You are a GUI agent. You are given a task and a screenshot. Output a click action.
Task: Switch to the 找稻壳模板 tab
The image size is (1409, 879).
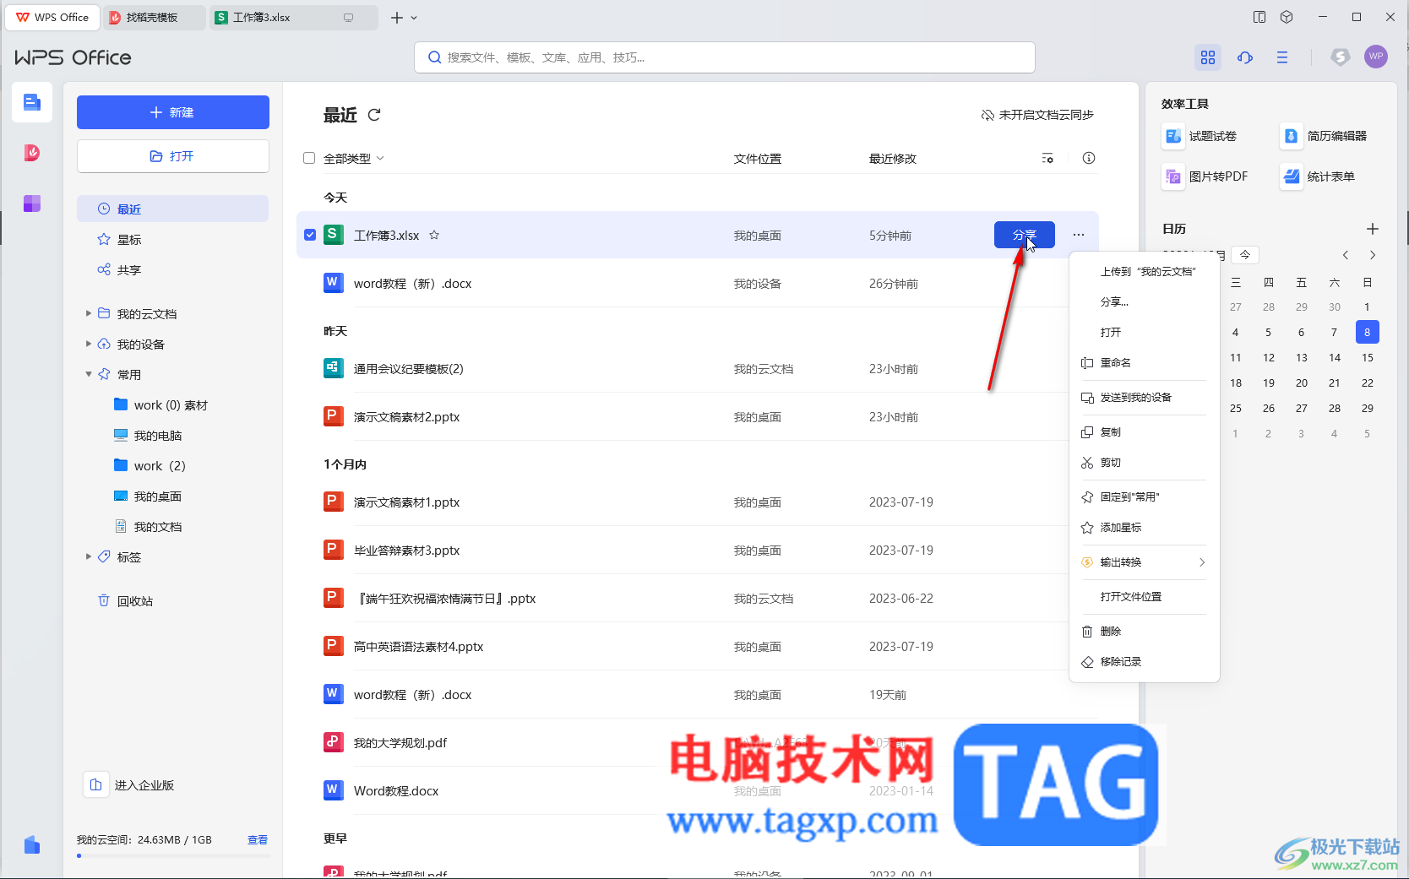[x=153, y=18]
